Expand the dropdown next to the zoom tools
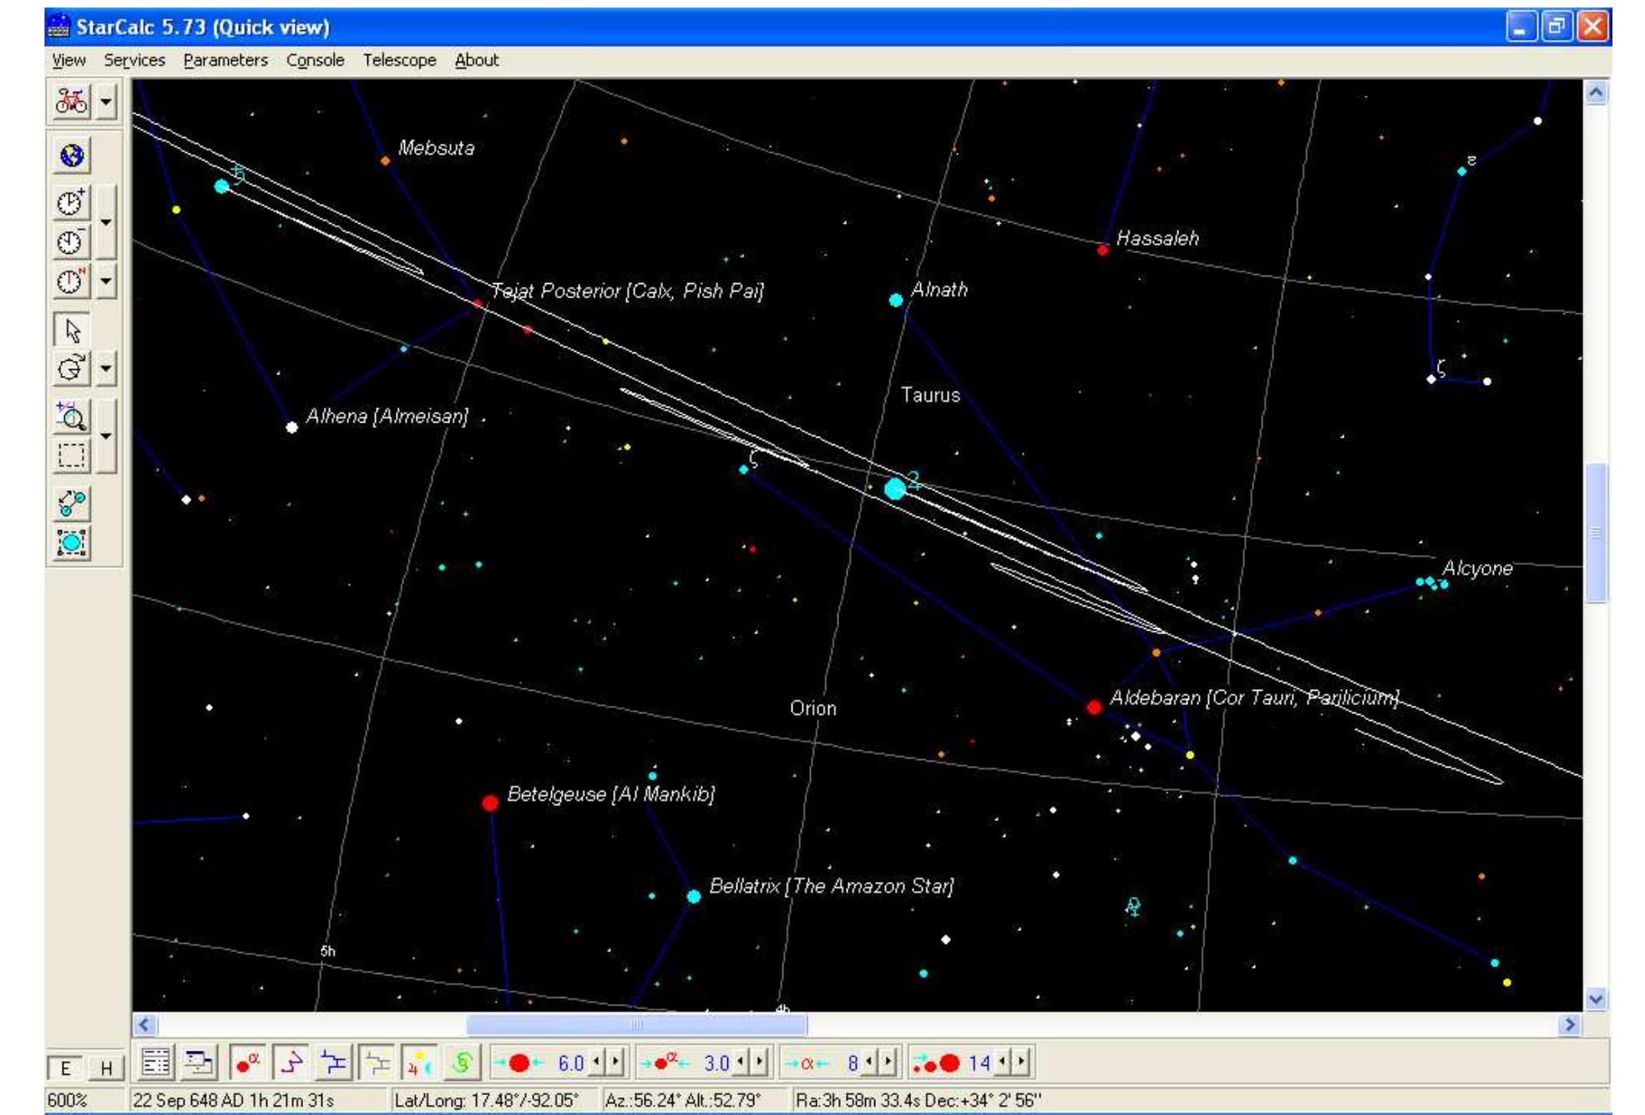This screenshot has width=1645, height=1115. [x=106, y=436]
